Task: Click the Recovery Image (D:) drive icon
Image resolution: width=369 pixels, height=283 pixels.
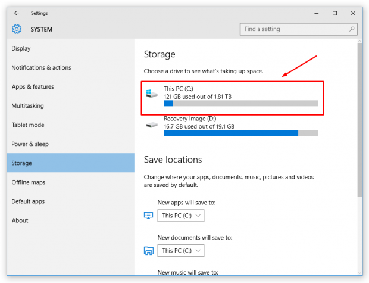Action: pyautogui.click(x=152, y=125)
